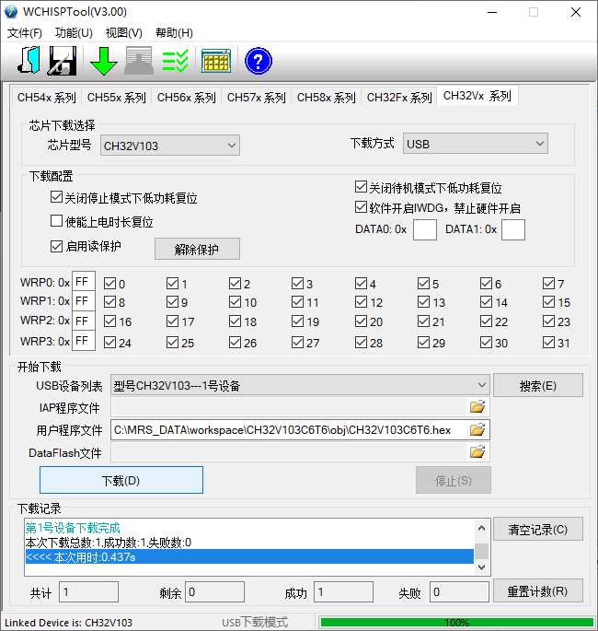Select log line 本次用时:0.437s
Viewport: 598px width, 631px height.
(x=249, y=557)
